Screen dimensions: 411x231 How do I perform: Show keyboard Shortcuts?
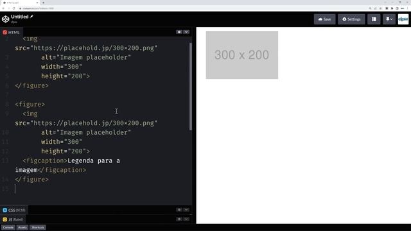[38, 227]
